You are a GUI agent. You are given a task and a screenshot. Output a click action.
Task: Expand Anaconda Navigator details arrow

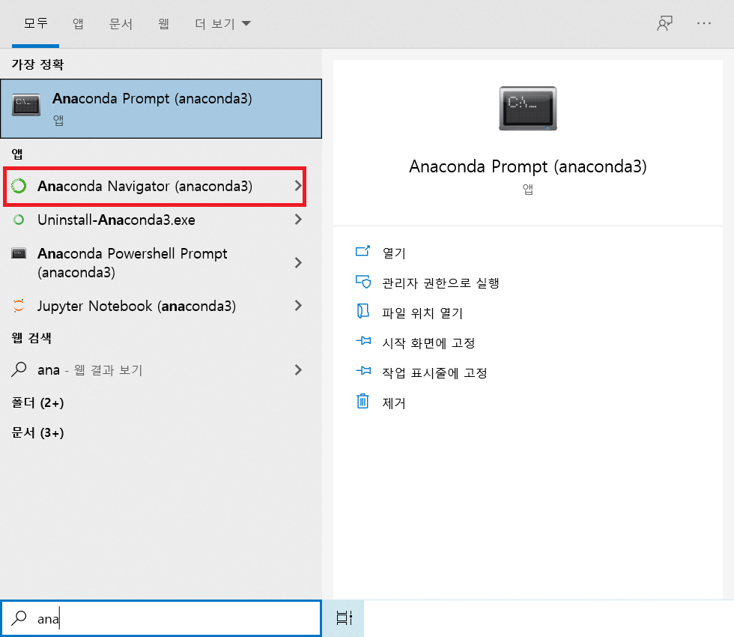pyautogui.click(x=298, y=186)
